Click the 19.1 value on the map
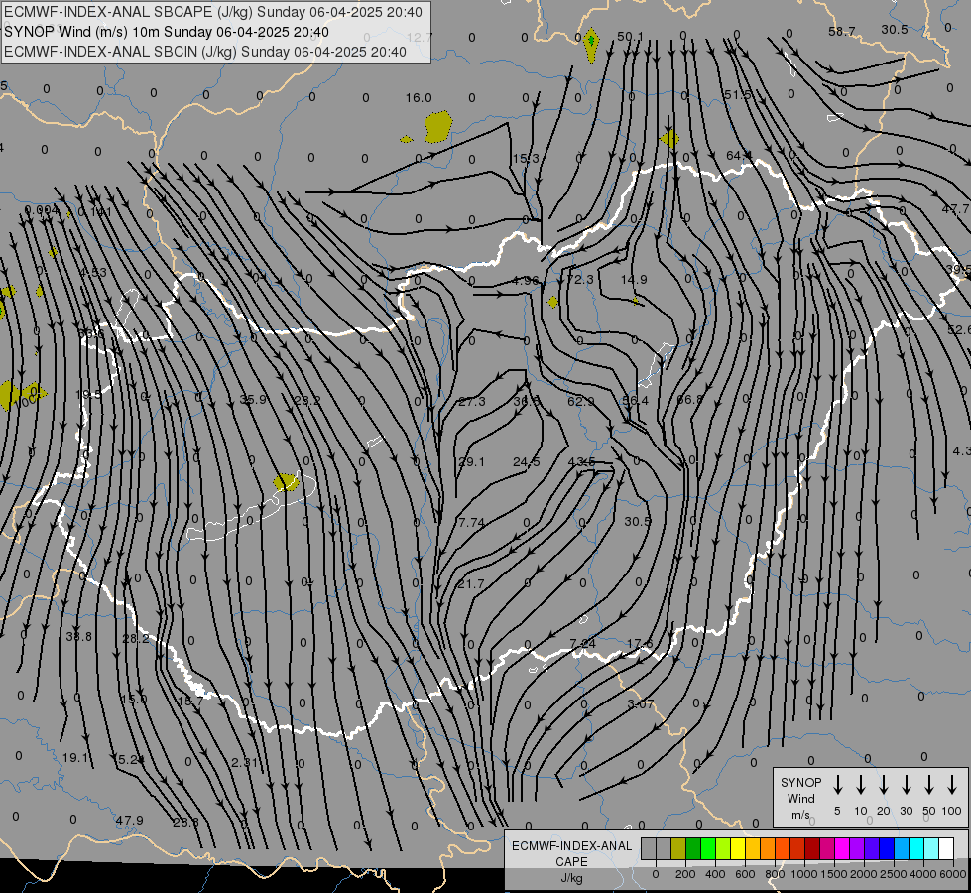Viewport: 971px width, 893px height. (x=75, y=758)
